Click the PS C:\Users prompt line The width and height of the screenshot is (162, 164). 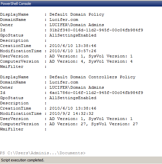pyautogui.click(x=43, y=153)
